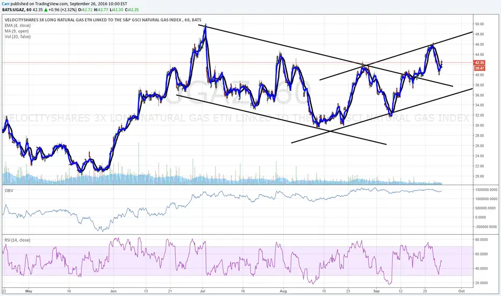This screenshot has width=501, height=296.
Task: Click the 46.00 price axis label
Action: [479, 45]
